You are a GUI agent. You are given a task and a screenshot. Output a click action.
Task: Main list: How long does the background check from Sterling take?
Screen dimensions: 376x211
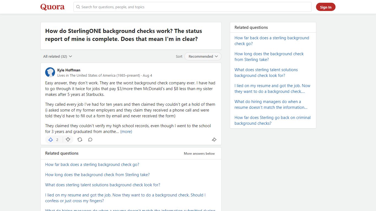97,175
